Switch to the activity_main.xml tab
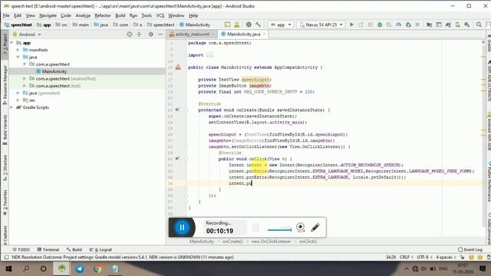This screenshot has width=491, height=276. click(x=192, y=34)
